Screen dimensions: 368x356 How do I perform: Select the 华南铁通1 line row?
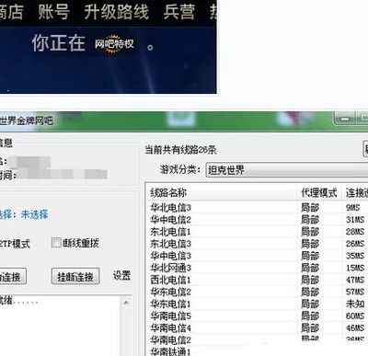pos(258,351)
